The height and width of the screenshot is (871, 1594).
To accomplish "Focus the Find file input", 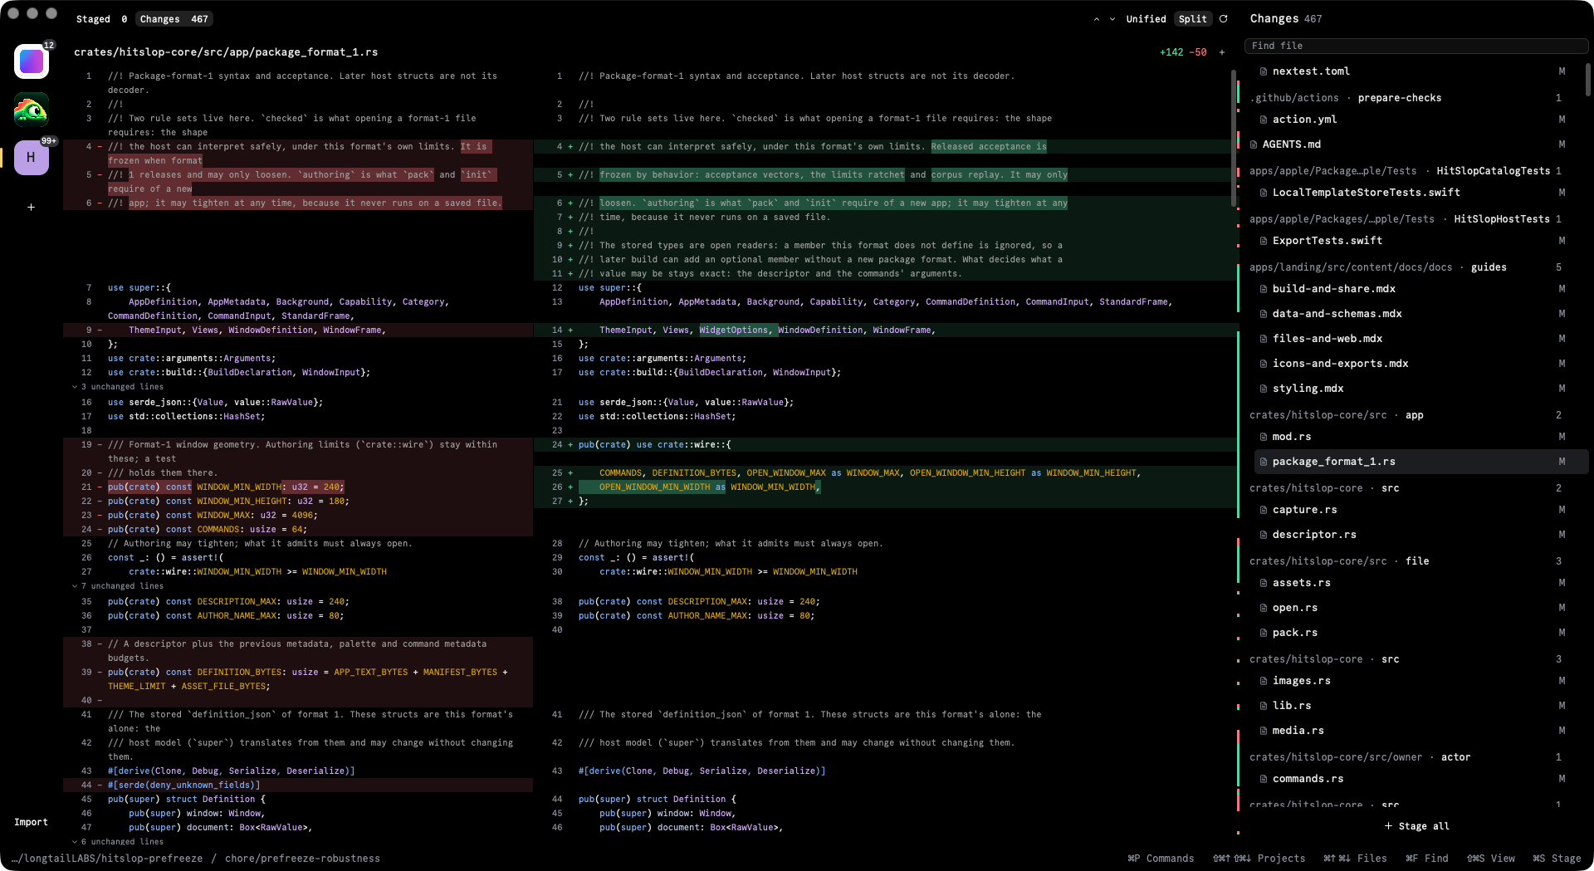I will 1416,46.
